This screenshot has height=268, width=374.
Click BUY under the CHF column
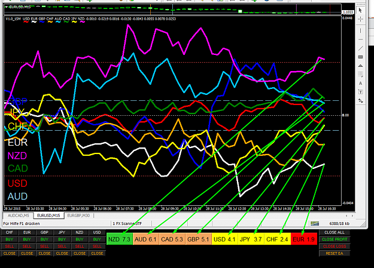click(10, 239)
